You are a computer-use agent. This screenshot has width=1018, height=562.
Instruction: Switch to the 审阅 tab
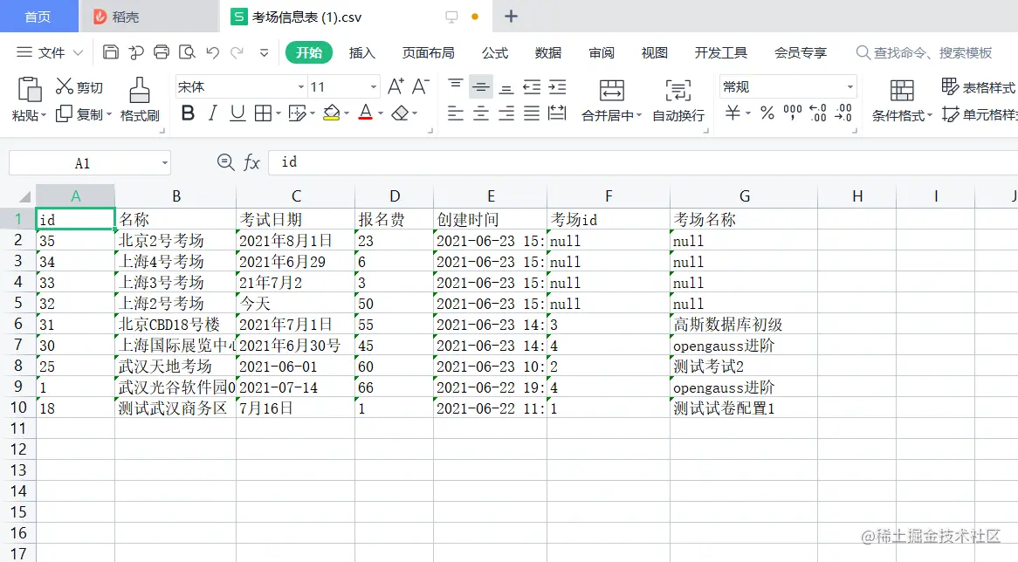coord(602,52)
